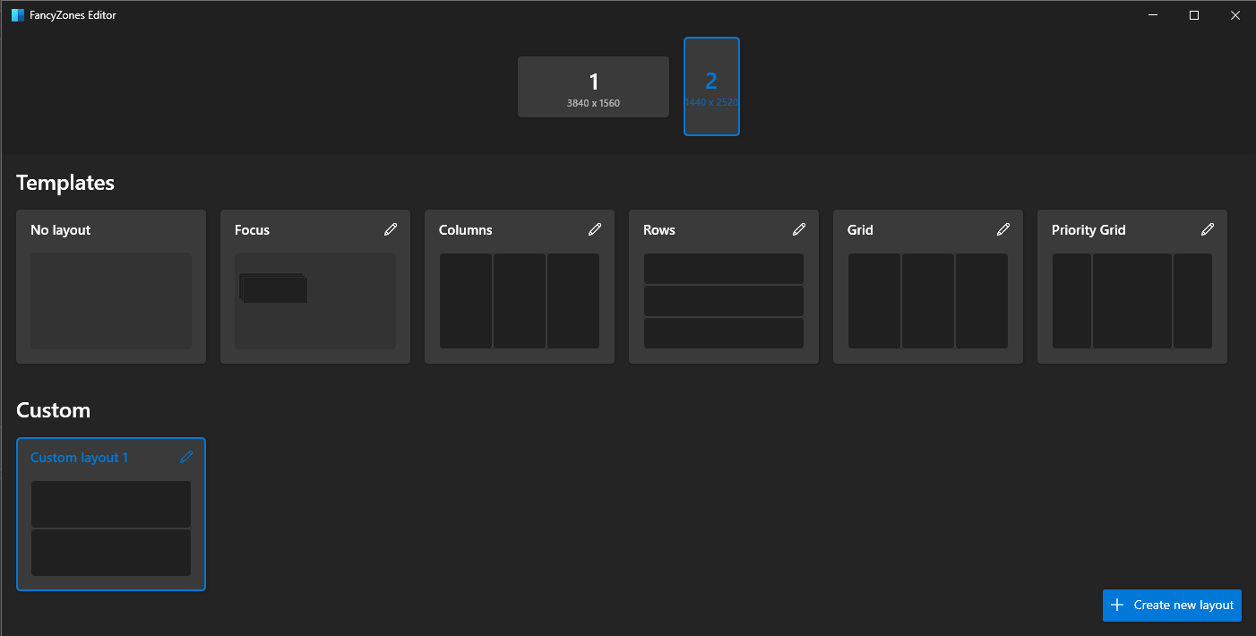The width and height of the screenshot is (1256, 636).
Task: Apply the Rows layout template
Action: pos(723,300)
